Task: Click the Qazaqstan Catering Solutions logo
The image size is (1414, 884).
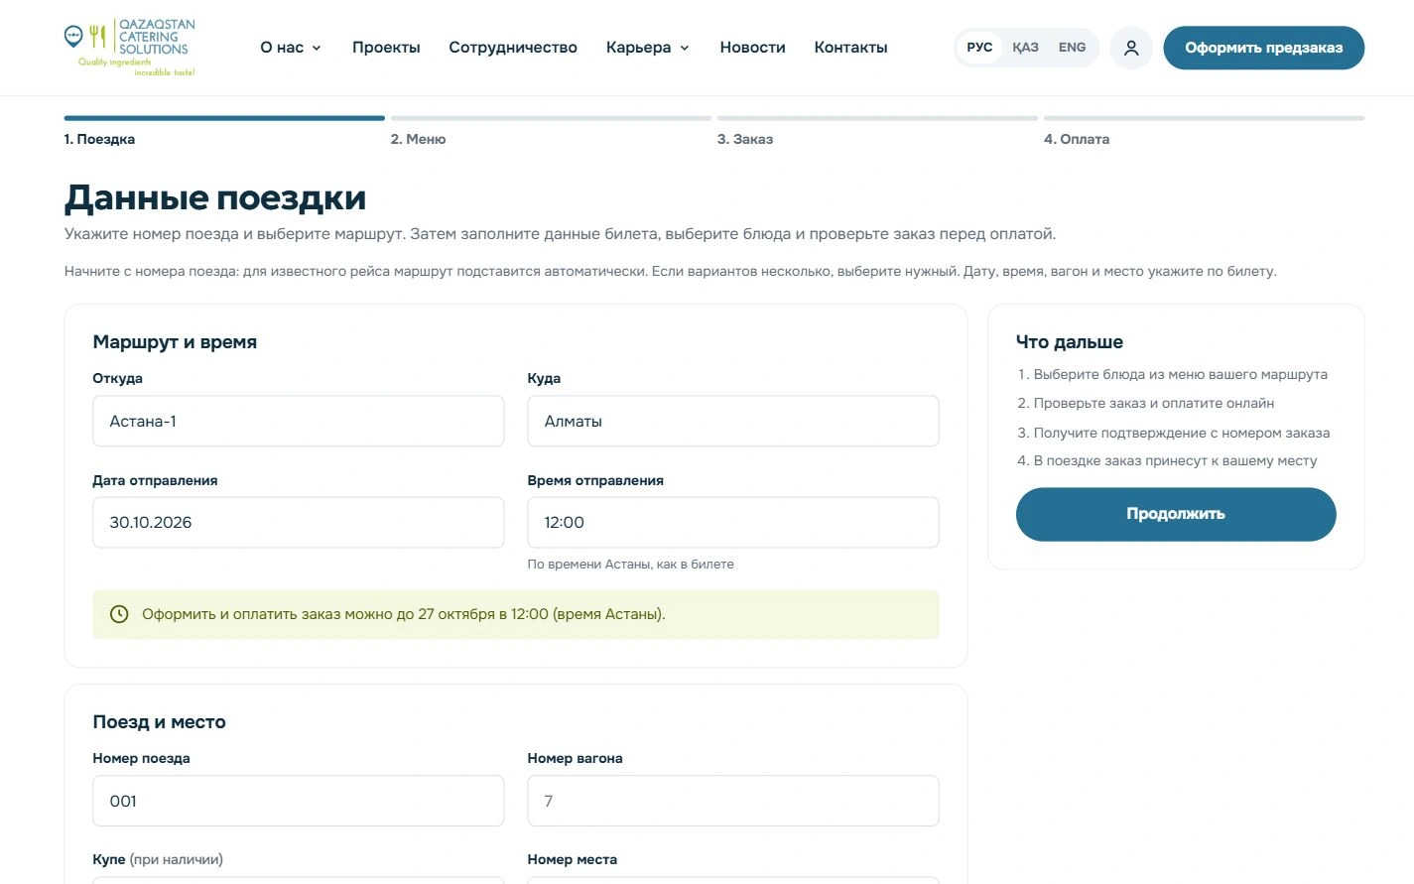Action: pos(129,48)
